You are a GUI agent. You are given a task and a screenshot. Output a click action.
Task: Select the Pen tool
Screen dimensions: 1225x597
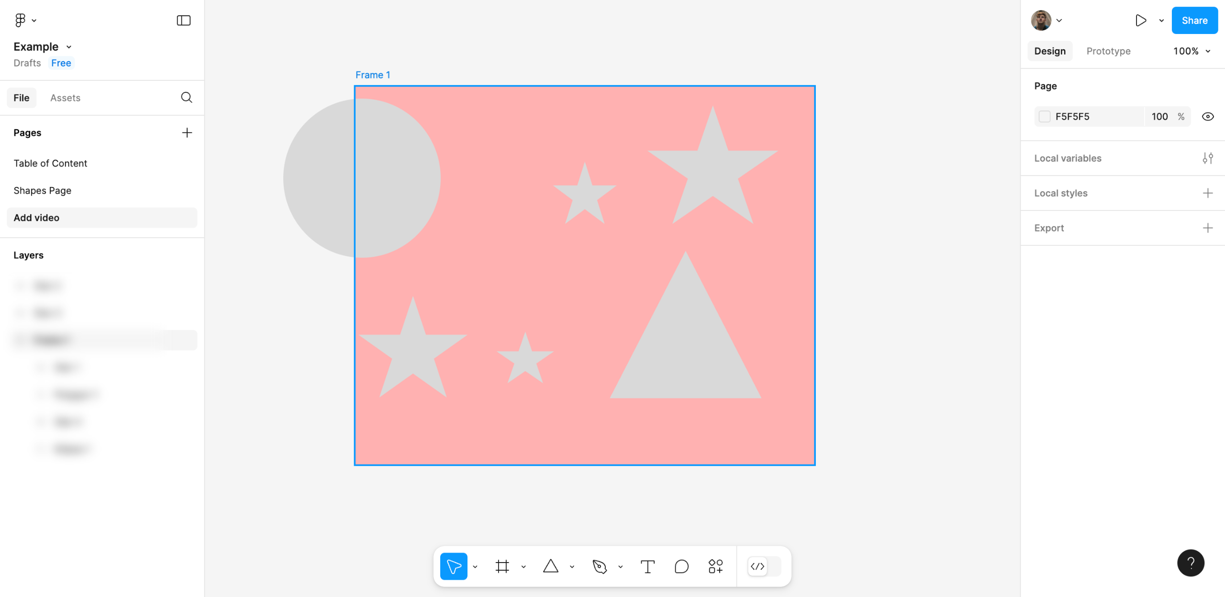click(599, 566)
